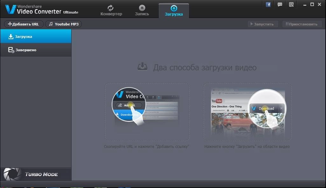Select the Загрузка top tab
This screenshot has width=326, height=188.
point(174,10)
